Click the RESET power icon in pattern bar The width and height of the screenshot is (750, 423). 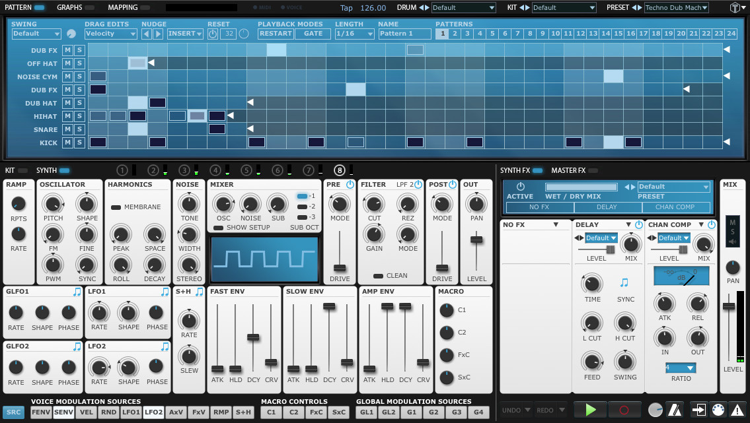point(213,34)
